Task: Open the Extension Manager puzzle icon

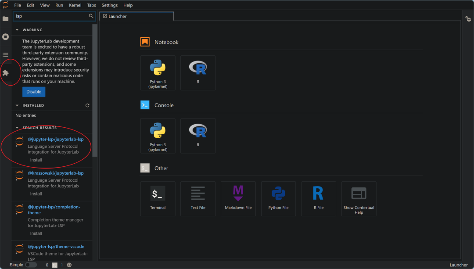Action: click(x=5, y=73)
